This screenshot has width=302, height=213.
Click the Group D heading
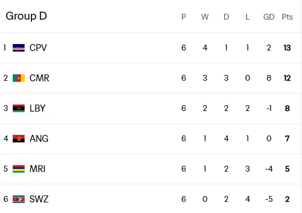tap(26, 16)
